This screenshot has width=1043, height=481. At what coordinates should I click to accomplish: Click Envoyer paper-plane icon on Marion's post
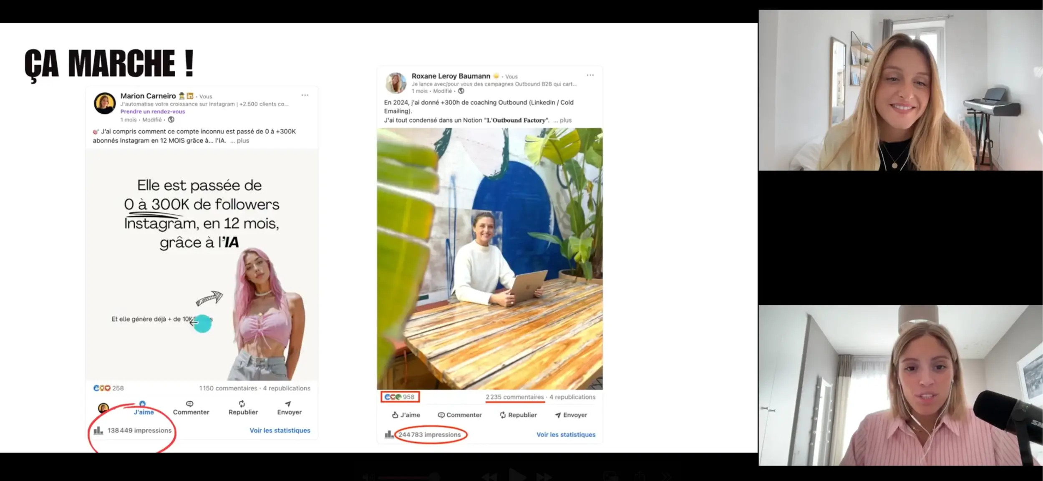tap(288, 404)
